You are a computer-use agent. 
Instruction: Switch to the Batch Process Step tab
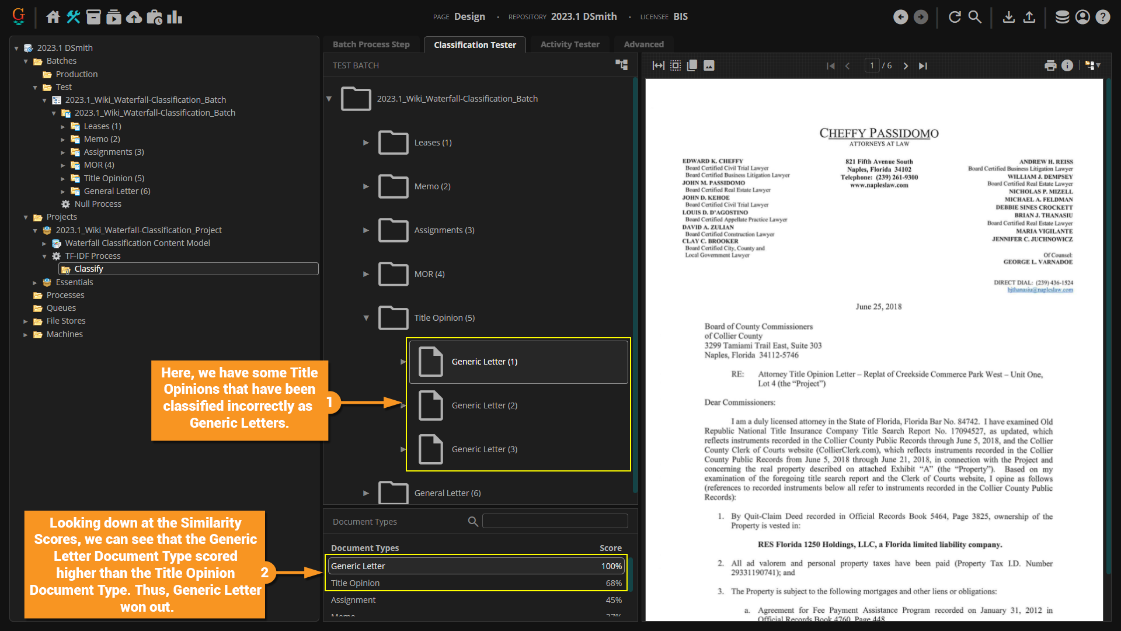point(371,44)
